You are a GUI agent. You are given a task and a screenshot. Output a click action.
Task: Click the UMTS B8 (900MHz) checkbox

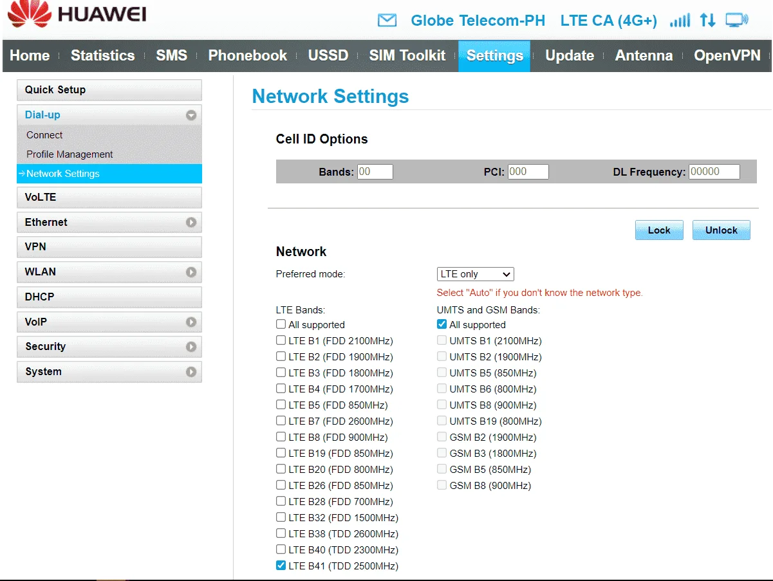tap(442, 405)
